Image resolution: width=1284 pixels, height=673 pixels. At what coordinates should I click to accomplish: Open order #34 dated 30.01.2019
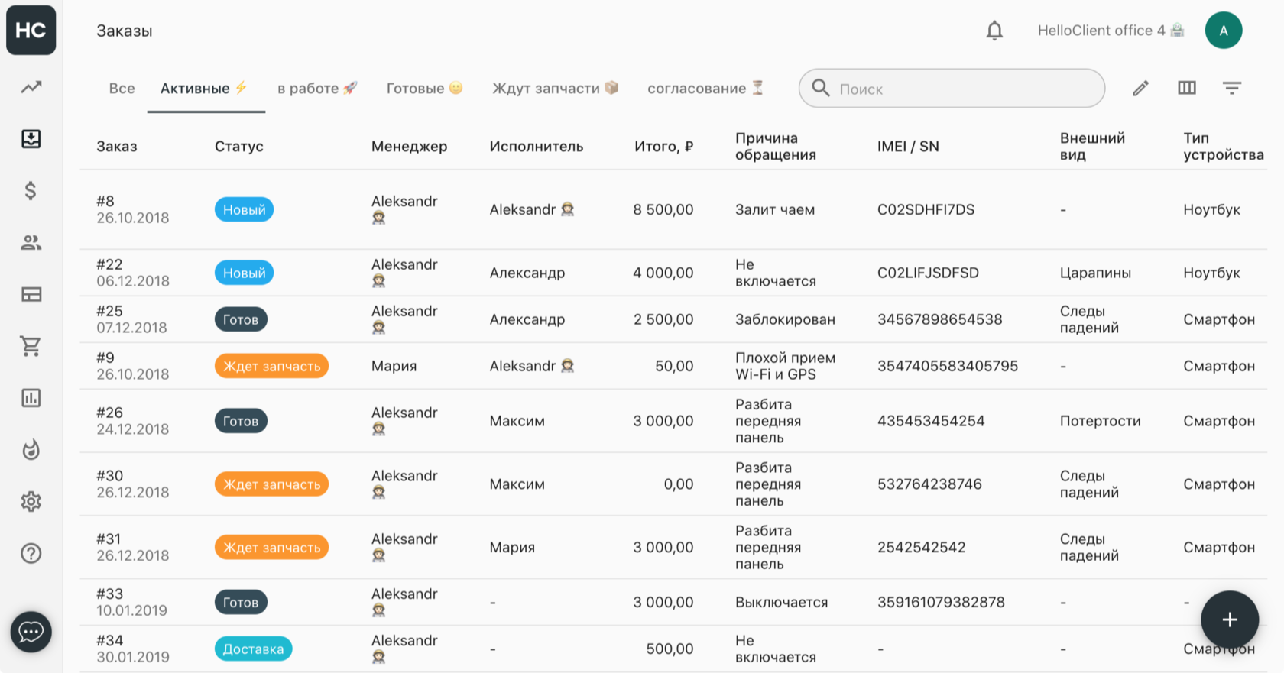[x=132, y=649]
